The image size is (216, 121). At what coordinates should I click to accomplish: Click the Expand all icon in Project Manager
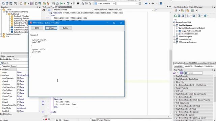click(179, 16)
